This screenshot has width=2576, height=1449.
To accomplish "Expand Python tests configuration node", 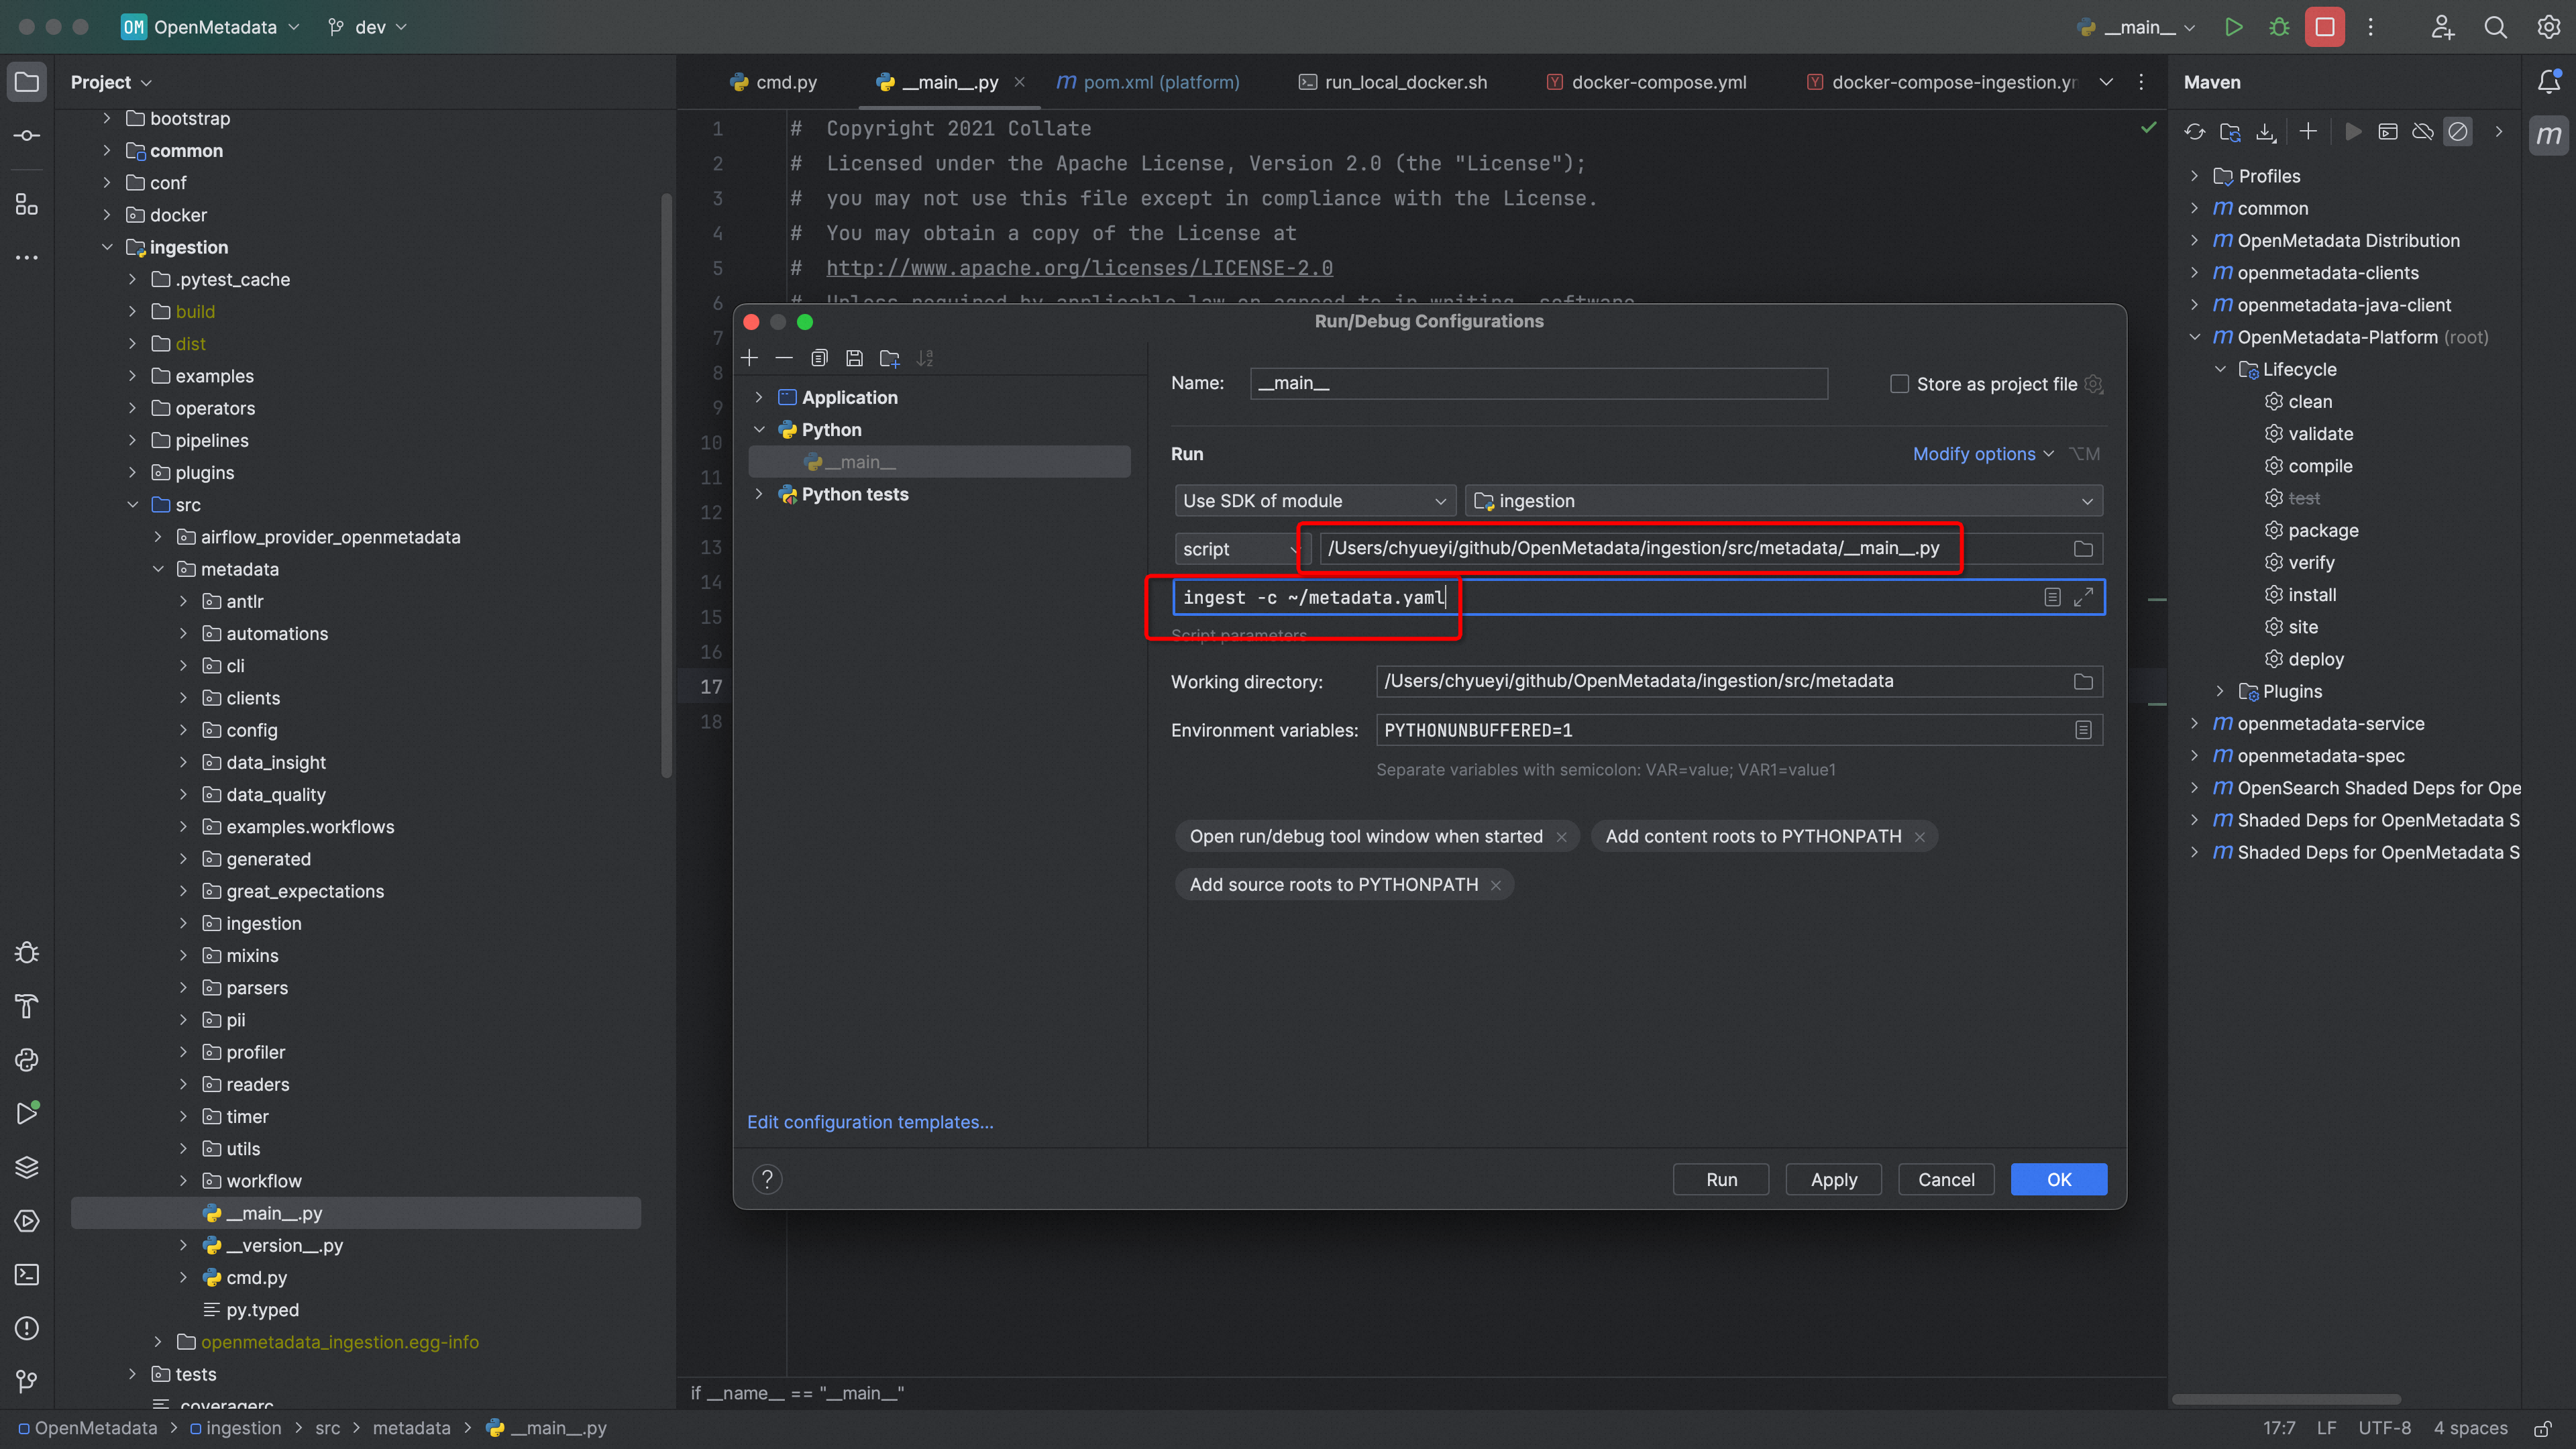I will point(759,494).
